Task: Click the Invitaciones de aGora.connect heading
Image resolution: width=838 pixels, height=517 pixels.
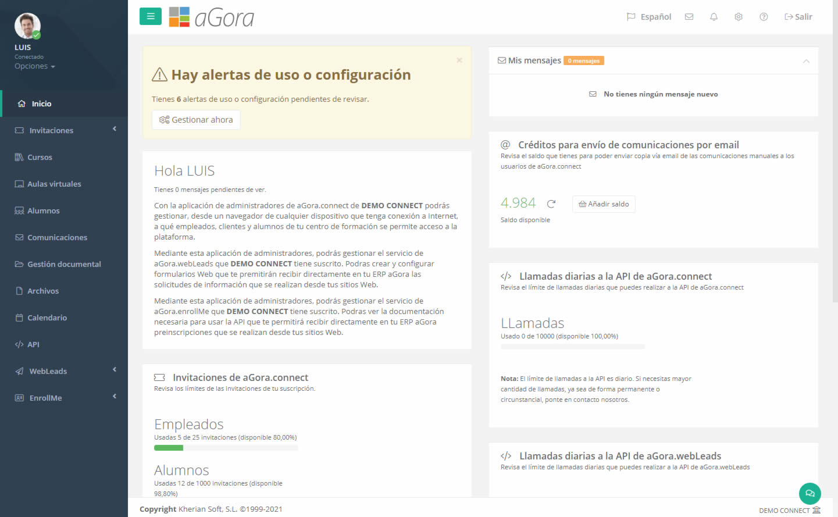Action: tap(240, 377)
